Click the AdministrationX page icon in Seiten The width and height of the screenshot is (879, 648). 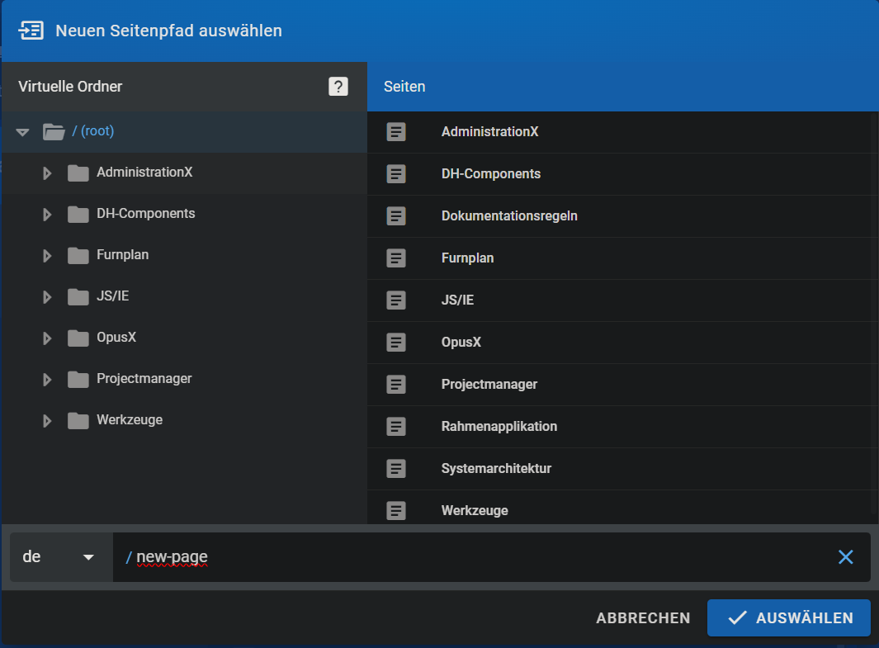pyautogui.click(x=396, y=132)
